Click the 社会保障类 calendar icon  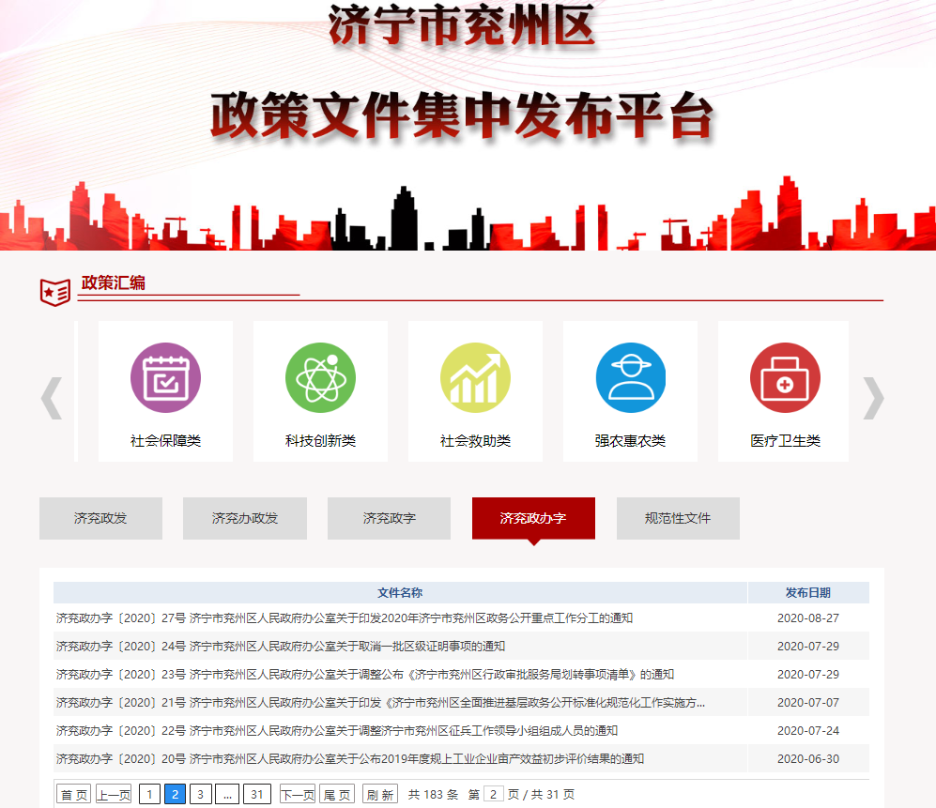pos(165,378)
